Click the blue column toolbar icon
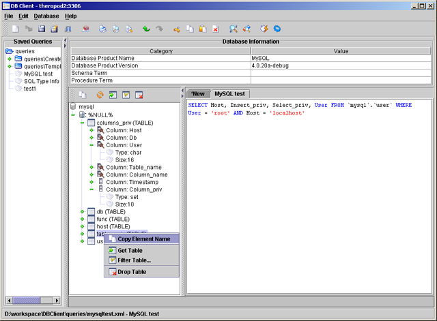 point(68,29)
